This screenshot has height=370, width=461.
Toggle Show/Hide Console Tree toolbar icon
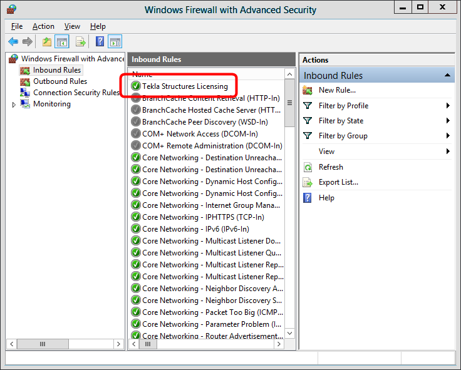pyautogui.click(x=61, y=42)
